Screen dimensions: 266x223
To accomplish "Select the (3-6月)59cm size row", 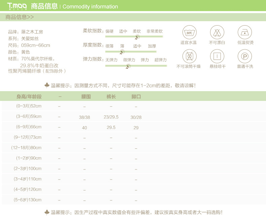I will point(29,116).
